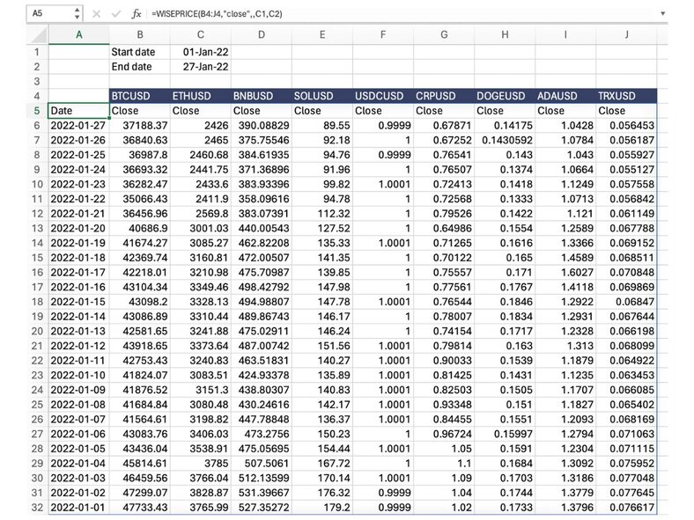The width and height of the screenshot is (694, 520).
Task: Select column J header
Action: tap(625, 34)
